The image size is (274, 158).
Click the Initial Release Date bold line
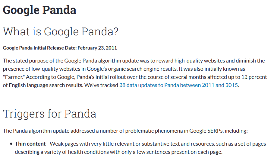[x=60, y=48]
